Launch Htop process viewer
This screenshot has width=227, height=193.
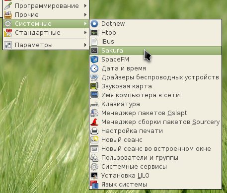click(155, 33)
